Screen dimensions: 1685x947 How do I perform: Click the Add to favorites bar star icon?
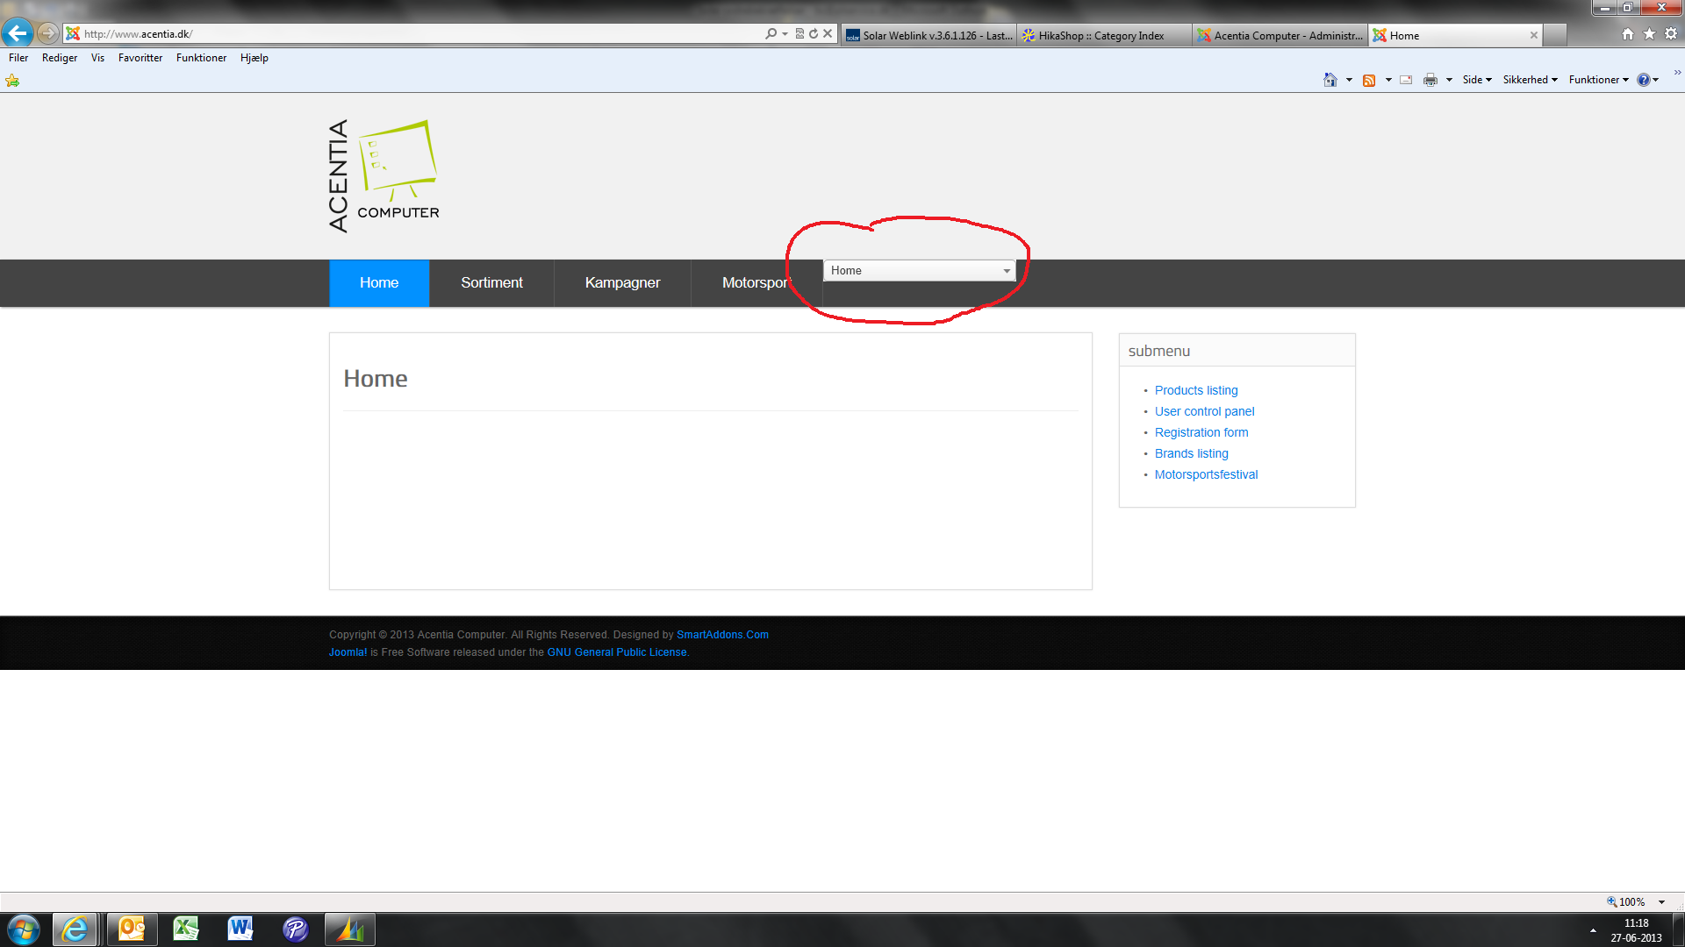[12, 81]
